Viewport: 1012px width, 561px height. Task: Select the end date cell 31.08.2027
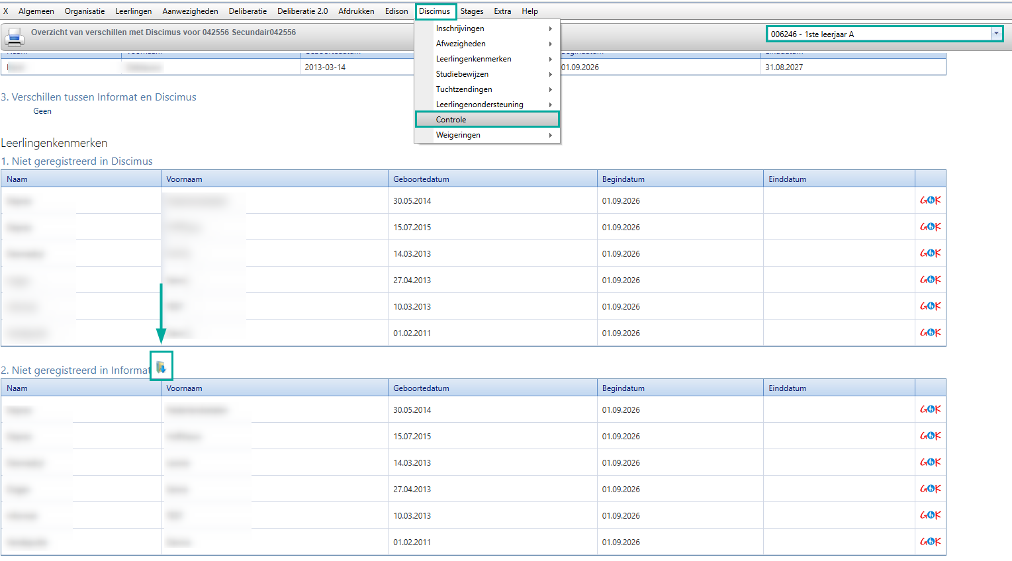784,67
